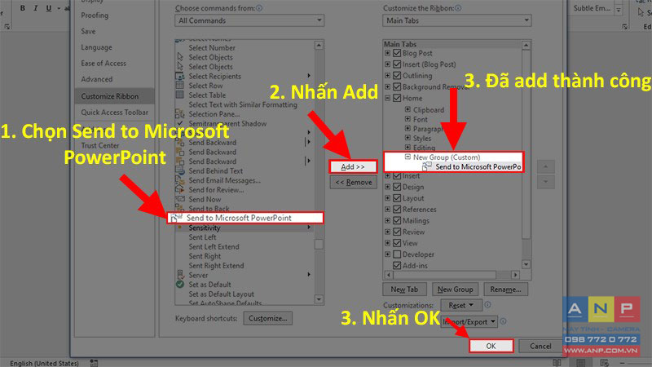Toggle the Layout tab checkbox
This screenshot has height=367, width=652.
pos(397,198)
